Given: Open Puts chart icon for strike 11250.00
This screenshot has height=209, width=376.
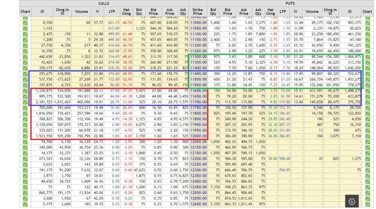Looking at the screenshot, I should 368,51.
